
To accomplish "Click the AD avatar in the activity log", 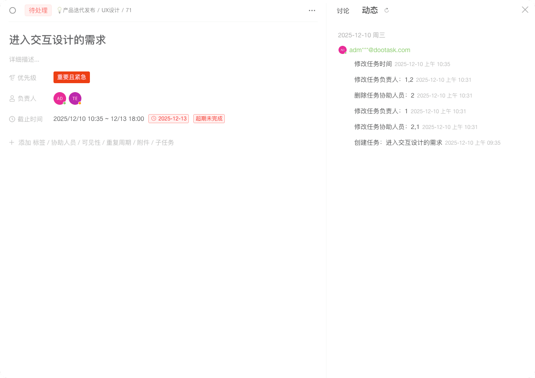I will (343, 50).
